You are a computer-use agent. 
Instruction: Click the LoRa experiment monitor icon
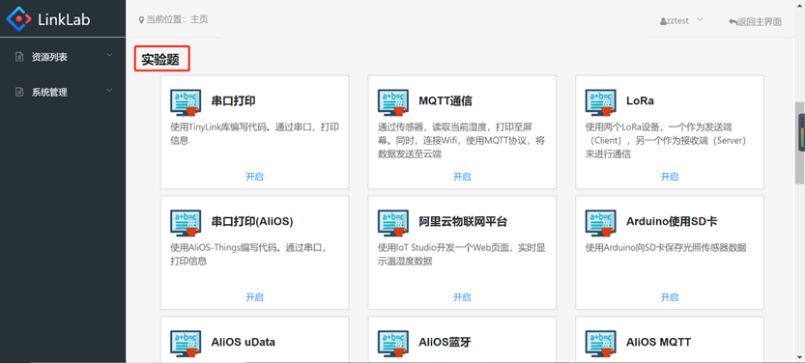601,102
